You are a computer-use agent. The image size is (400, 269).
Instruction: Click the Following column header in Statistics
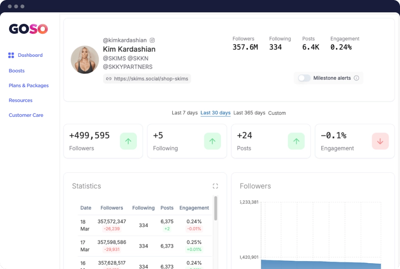click(144, 208)
